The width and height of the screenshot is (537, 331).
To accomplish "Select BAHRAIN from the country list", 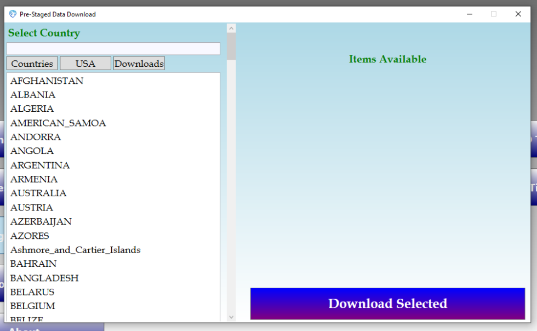I will (x=33, y=264).
